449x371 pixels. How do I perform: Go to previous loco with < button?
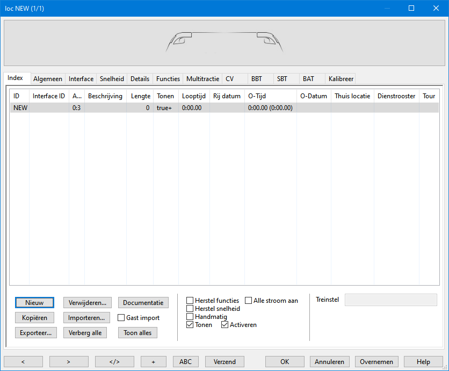tap(23, 361)
